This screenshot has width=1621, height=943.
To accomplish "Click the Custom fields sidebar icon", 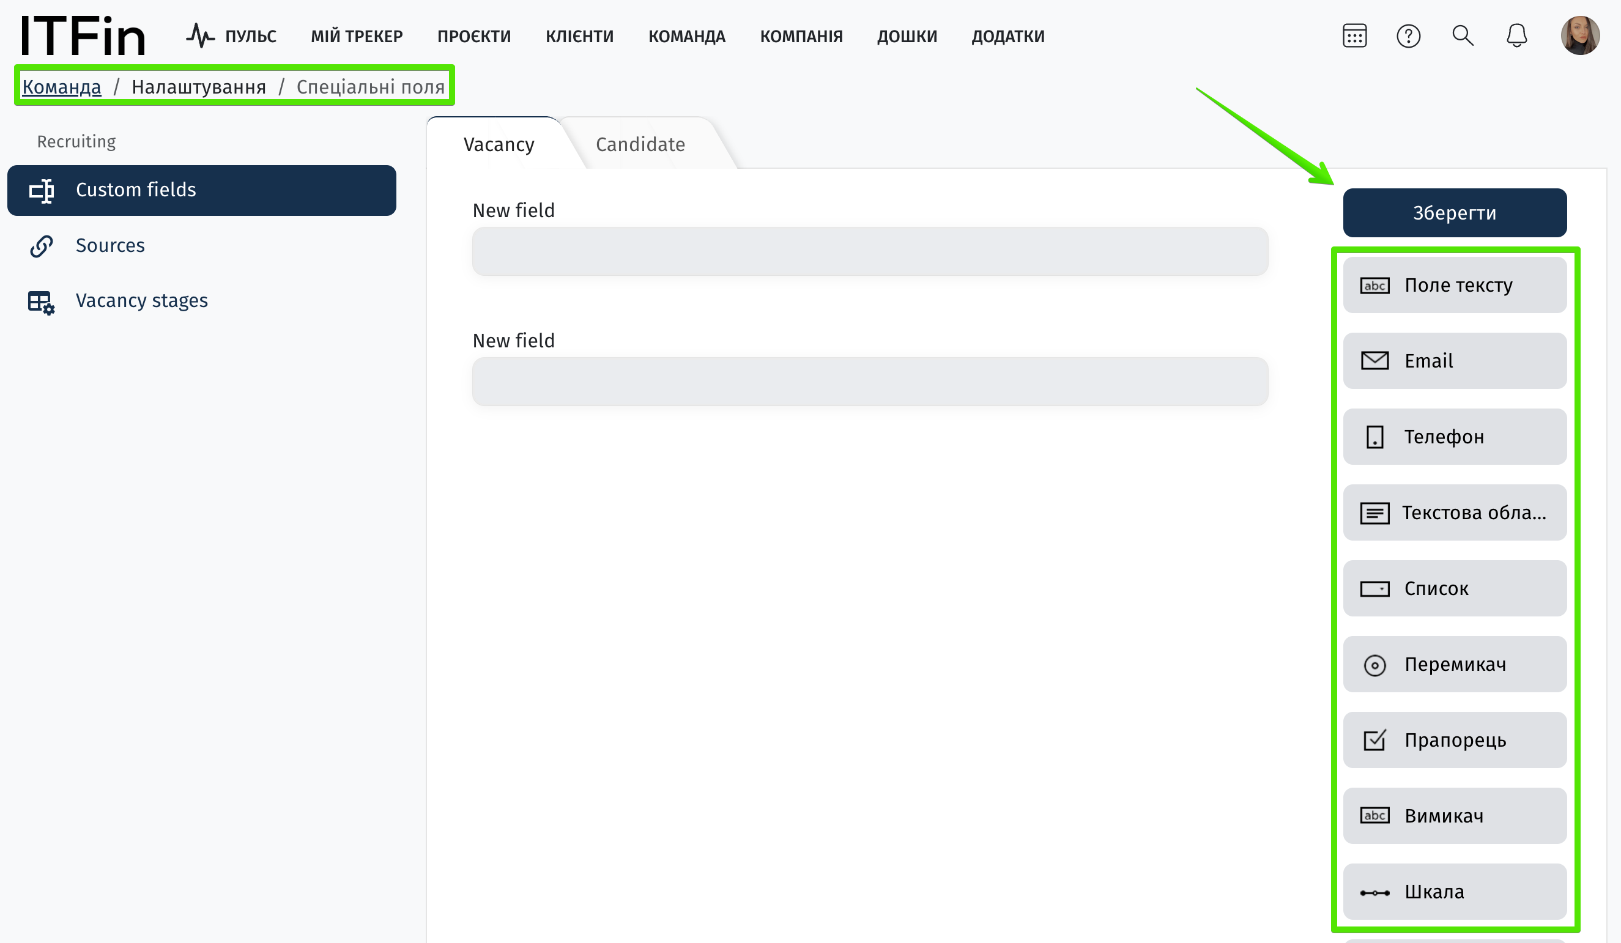I will click(x=42, y=190).
